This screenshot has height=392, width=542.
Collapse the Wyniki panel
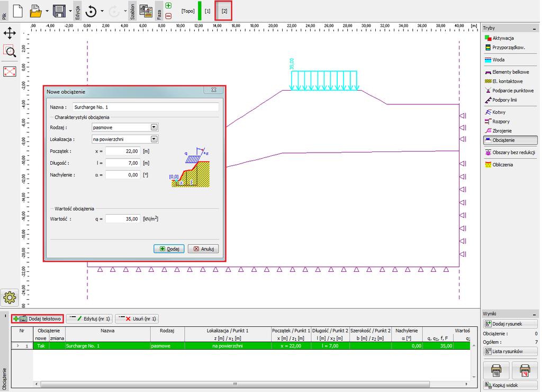click(x=534, y=314)
